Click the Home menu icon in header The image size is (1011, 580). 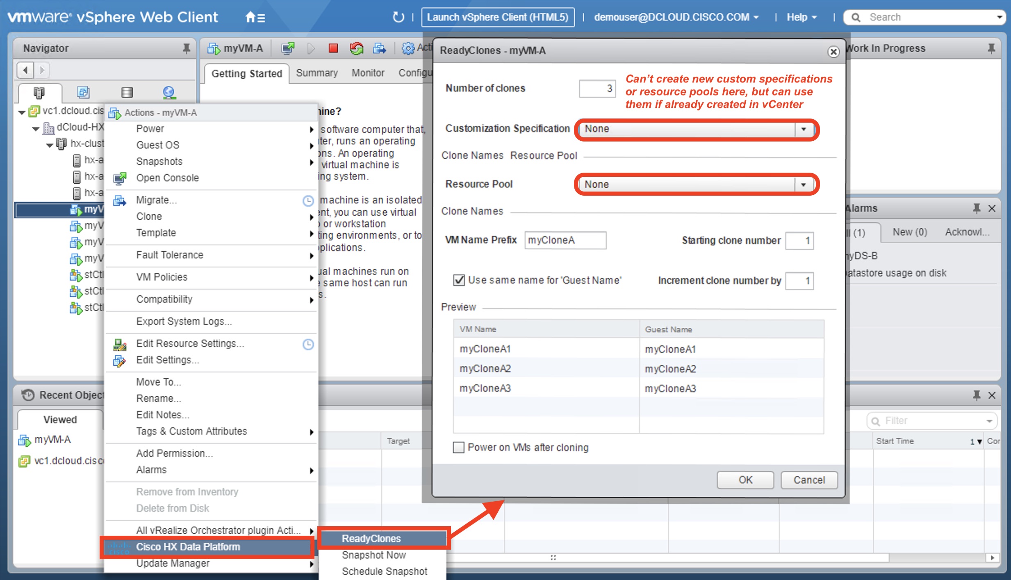click(255, 17)
